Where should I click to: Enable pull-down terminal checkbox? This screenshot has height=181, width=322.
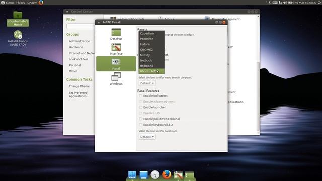[x=141, y=119]
